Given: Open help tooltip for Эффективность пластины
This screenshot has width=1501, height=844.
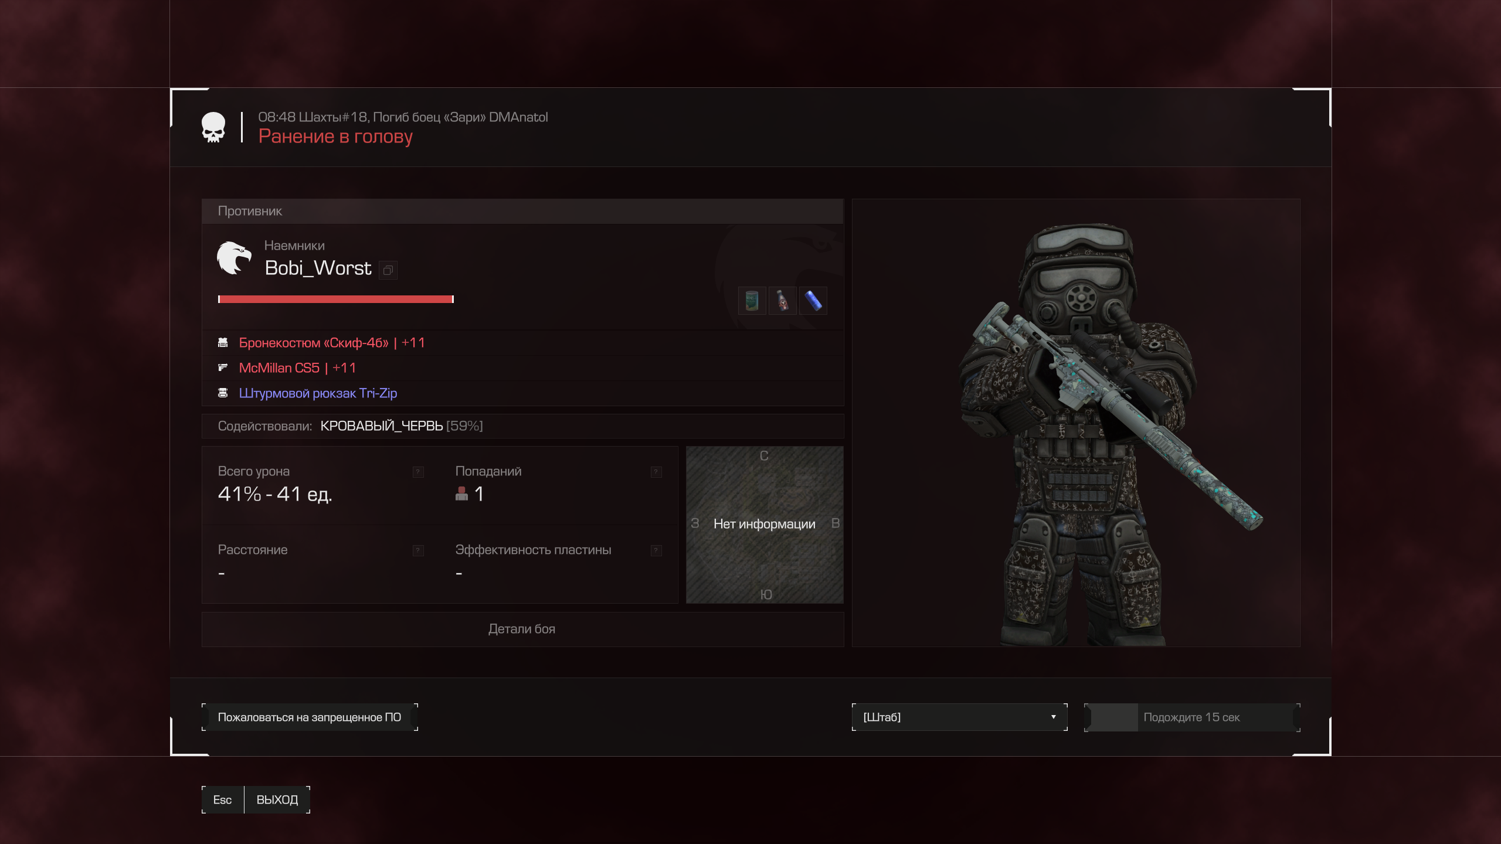Looking at the screenshot, I should pyautogui.click(x=656, y=550).
